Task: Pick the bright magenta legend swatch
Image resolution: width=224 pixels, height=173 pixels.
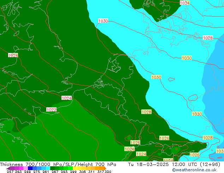Action: (x=21, y=168)
